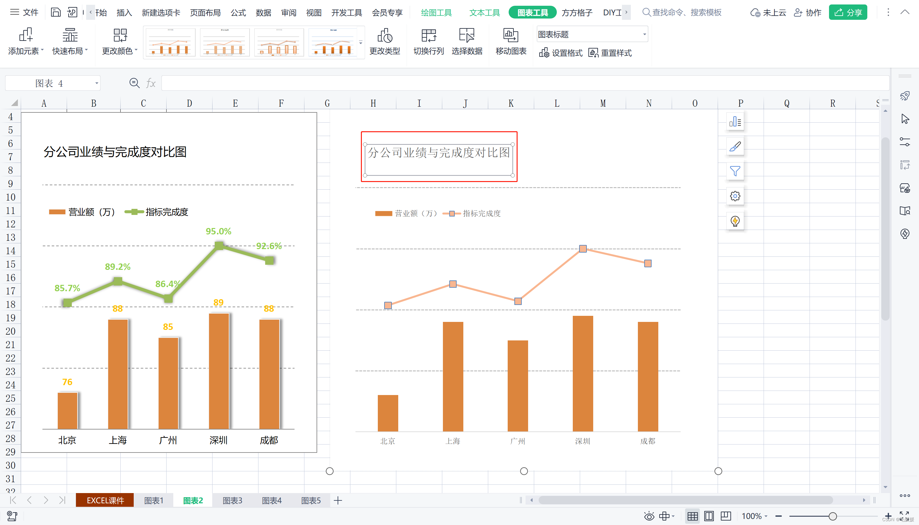919x525 pixels.
Task: Open the 更改颜色 dropdown
Action: (120, 42)
